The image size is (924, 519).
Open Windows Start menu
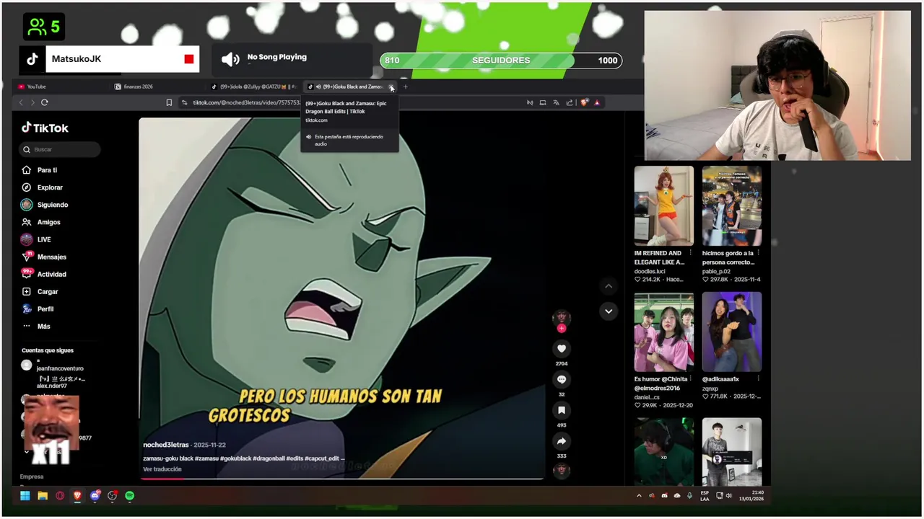coord(25,496)
